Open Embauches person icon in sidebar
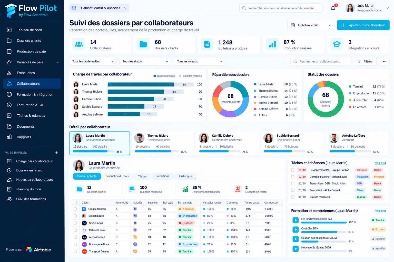The image size is (394, 262). [x=9, y=73]
